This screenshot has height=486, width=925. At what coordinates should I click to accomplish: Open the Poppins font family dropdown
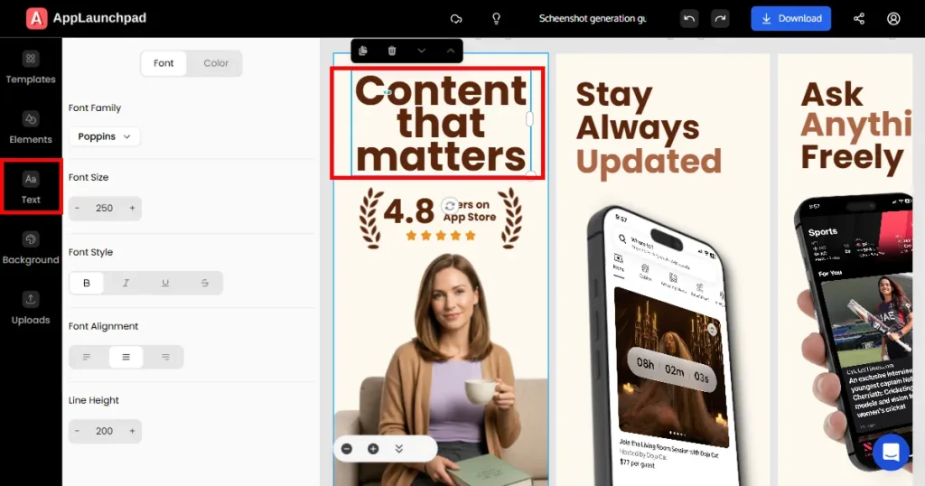(x=105, y=136)
